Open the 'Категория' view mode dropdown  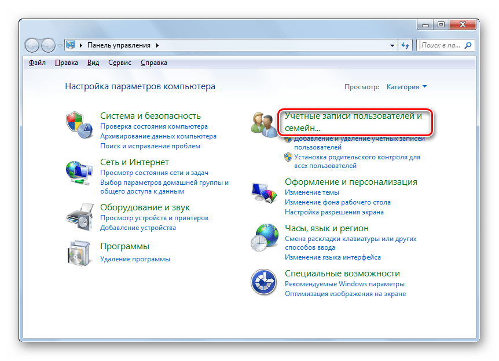coord(406,87)
